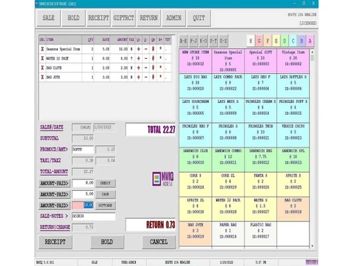Select the white H category swatch
The height and width of the screenshot is (266, 354).
[251, 41]
